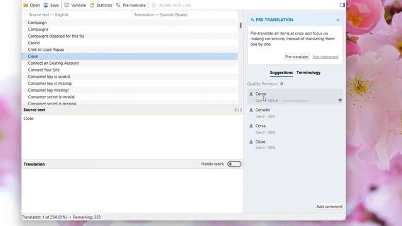The image size is (402, 226).
Task: Select the highlighted Close row
Action: pyautogui.click(x=129, y=56)
